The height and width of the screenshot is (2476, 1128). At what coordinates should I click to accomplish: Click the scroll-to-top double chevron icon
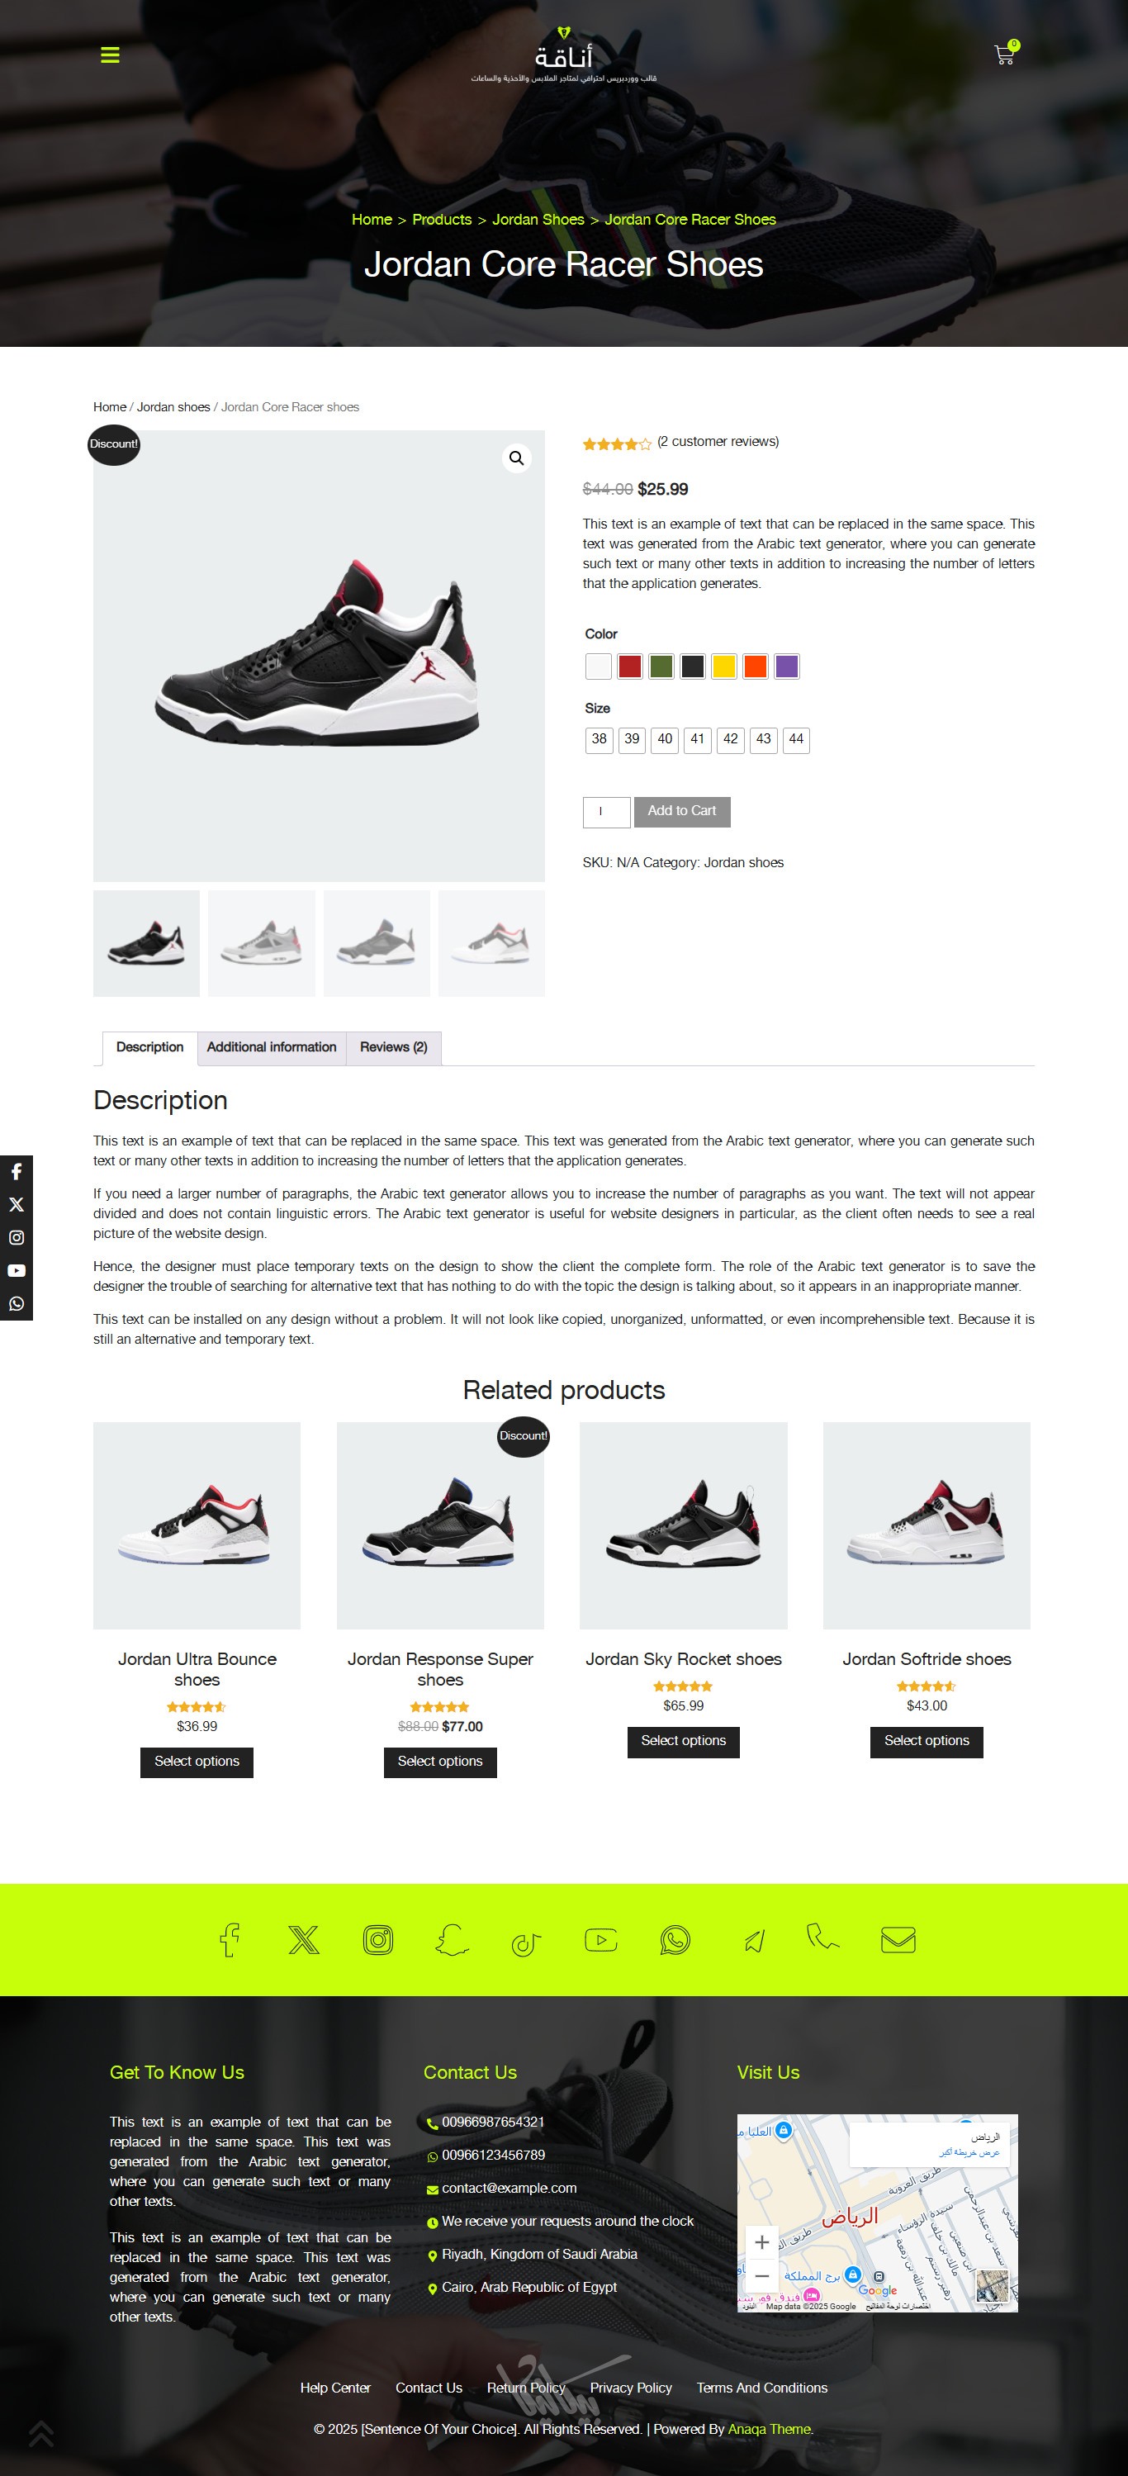tap(40, 2434)
